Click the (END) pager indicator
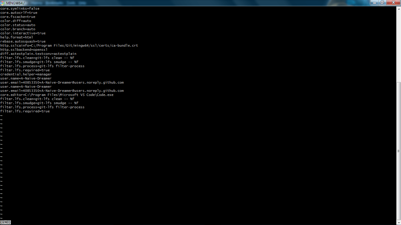Image resolution: width=401 pixels, height=225 pixels. coord(5,222)
